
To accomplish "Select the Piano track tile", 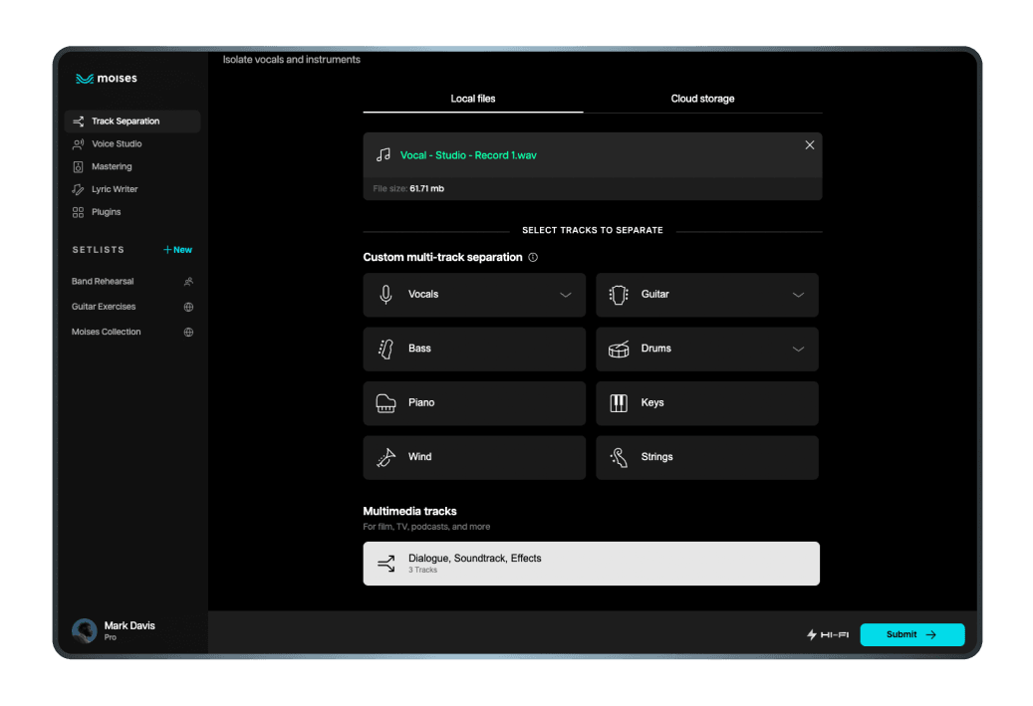I will tap(474, 403).
